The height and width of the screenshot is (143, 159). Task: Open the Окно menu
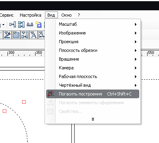[x=66, y=15]
